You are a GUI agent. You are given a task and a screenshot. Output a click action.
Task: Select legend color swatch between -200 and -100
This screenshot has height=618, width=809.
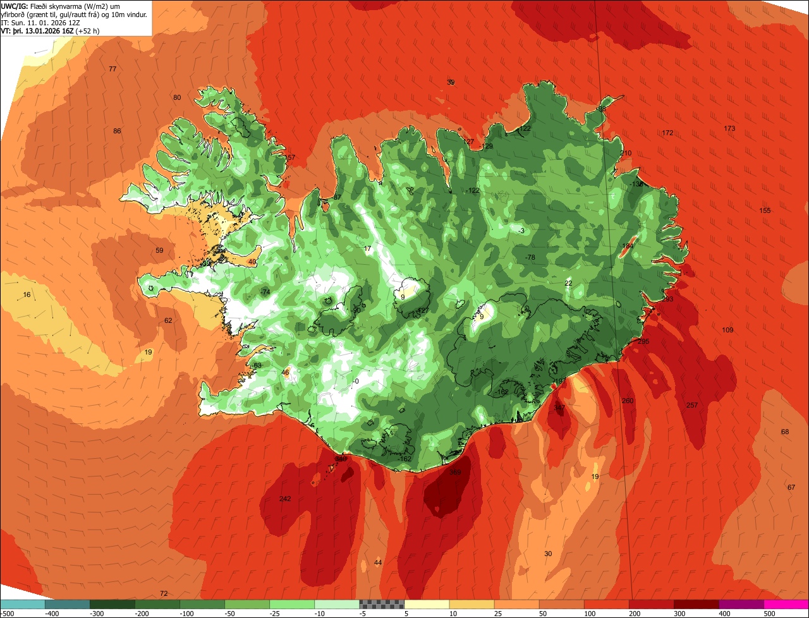(x=157, y=603)
